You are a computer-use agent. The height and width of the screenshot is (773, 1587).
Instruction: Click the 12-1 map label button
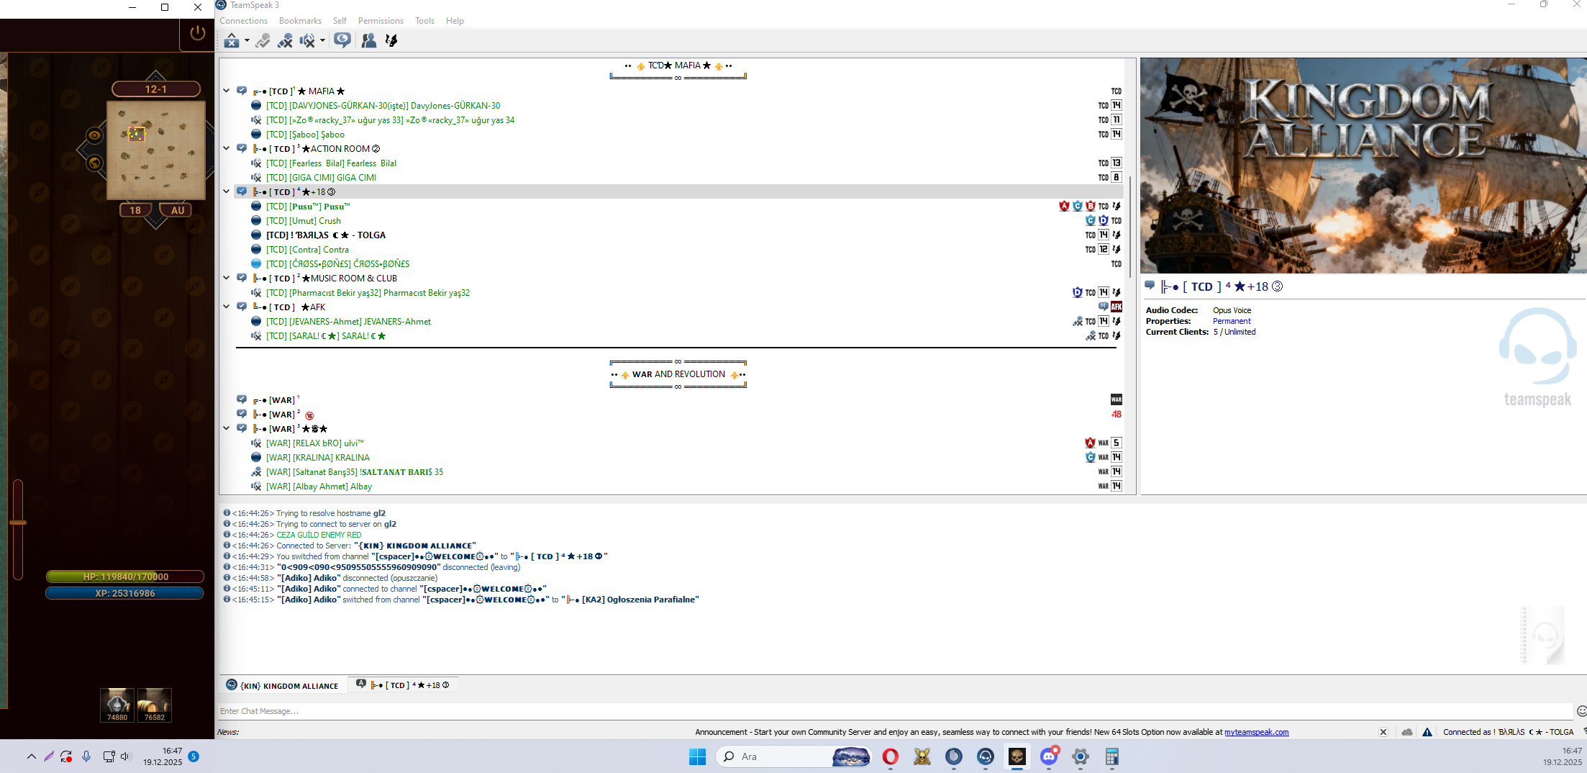point(155,89)
